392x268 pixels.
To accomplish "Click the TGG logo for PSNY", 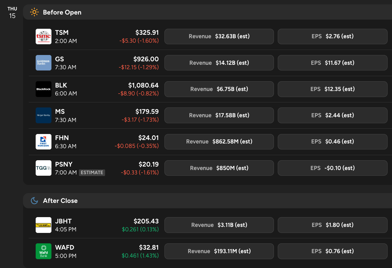I will 44,168.
